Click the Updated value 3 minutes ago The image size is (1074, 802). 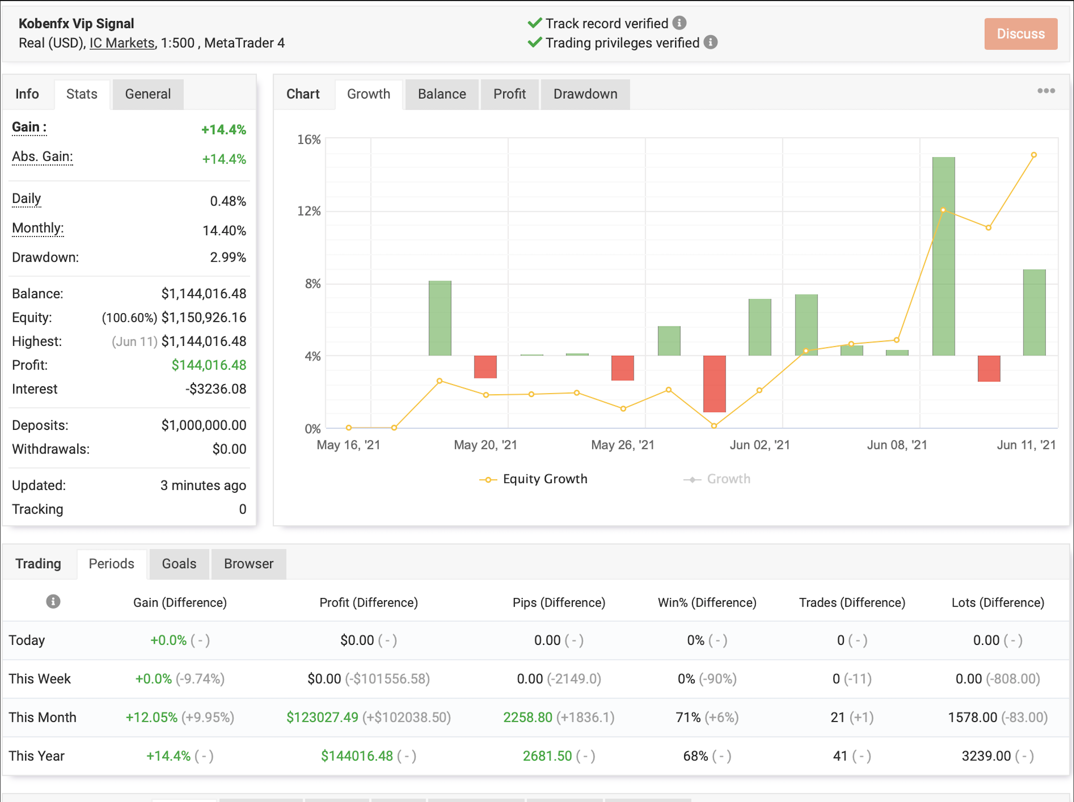(x=203, y=486)
